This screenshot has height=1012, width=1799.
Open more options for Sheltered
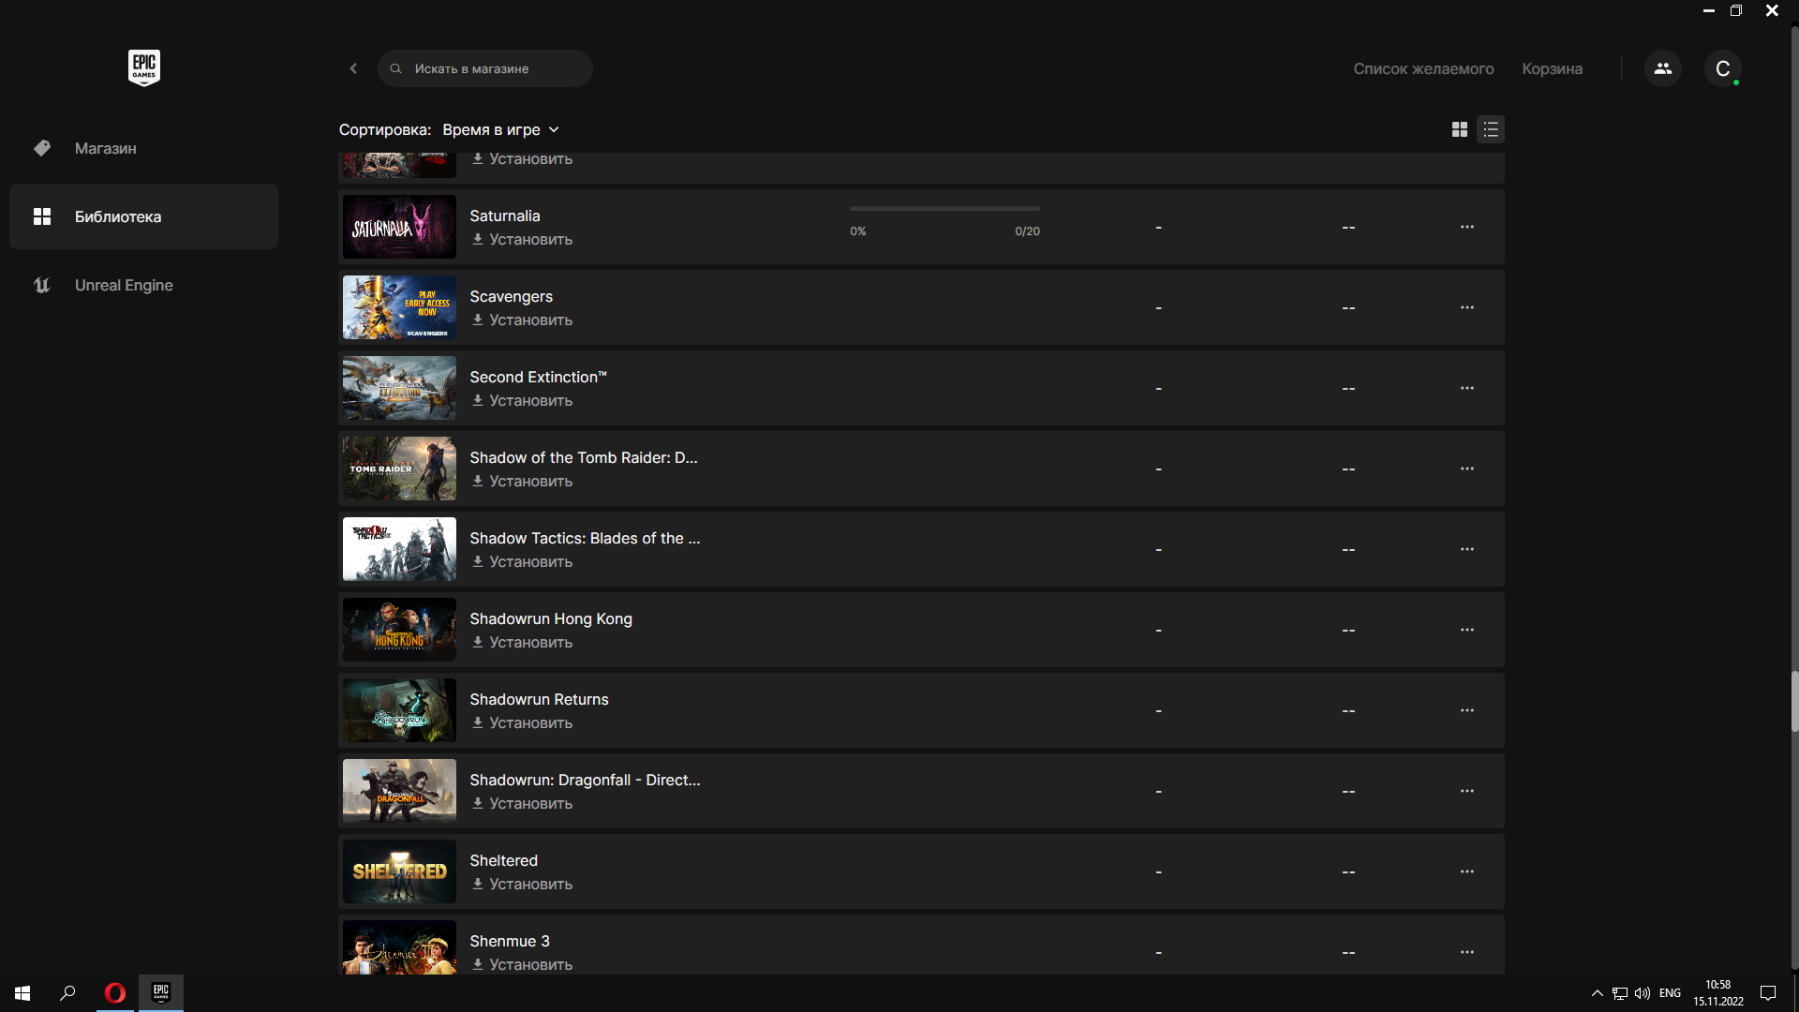pos(1466,871)
